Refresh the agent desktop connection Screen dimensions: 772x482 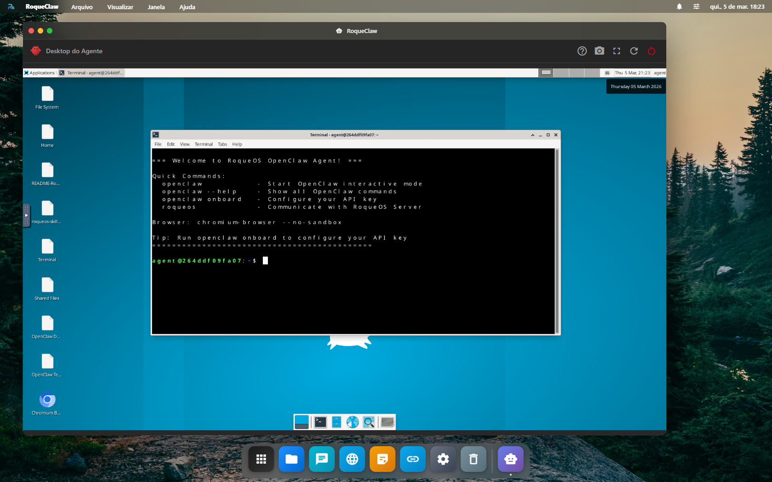[x=634, y=51]
